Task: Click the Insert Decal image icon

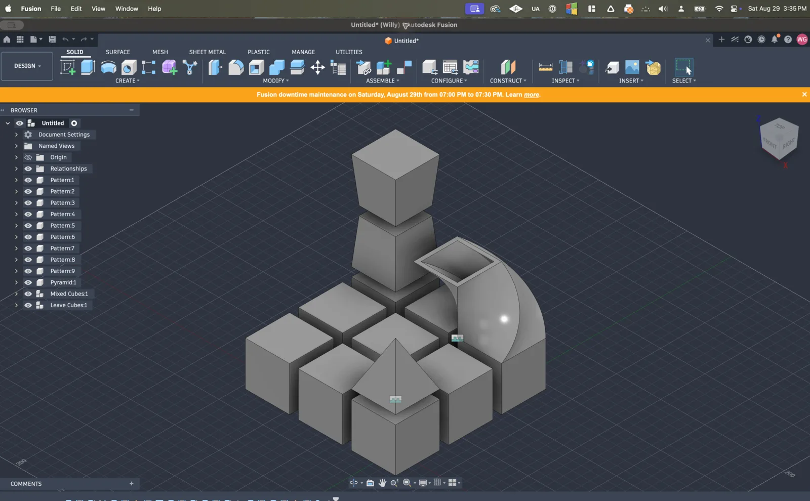Action: [x=632, y=67]
